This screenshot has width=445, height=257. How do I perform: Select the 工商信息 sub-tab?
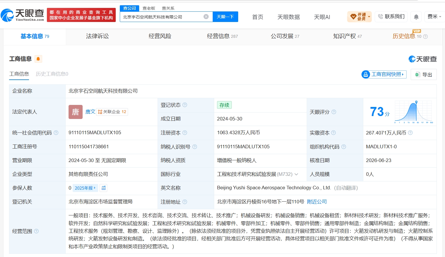tap(19, 74)
